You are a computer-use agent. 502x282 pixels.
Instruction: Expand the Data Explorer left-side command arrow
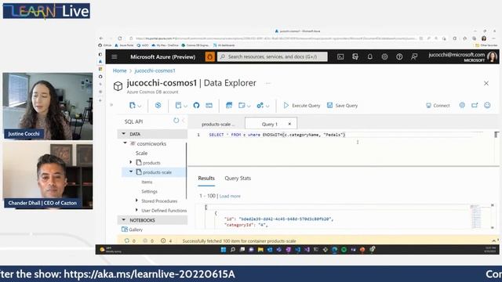(x=111, y=105)
